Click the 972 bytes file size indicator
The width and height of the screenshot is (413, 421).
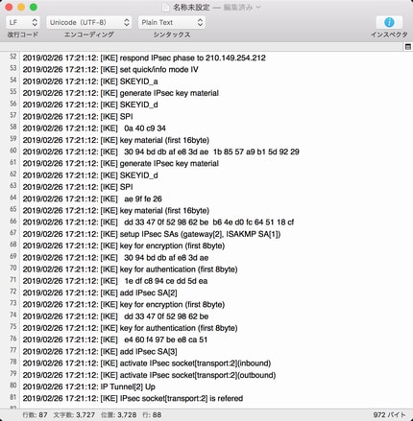pos(389,415)
